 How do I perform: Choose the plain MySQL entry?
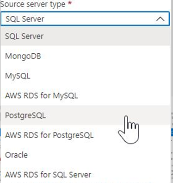pyautogui.click(x=85, y=76)
